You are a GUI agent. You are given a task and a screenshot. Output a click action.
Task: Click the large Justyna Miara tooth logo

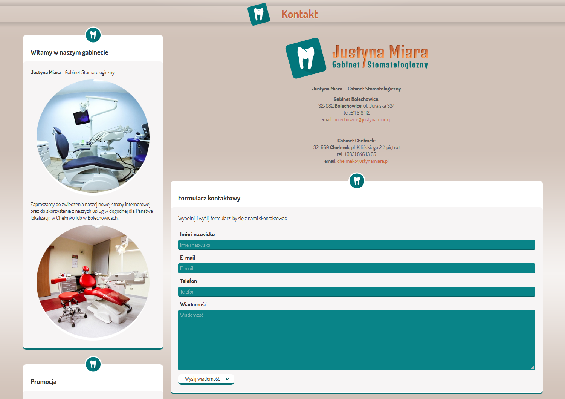coord(306,58)
